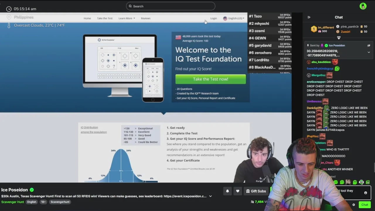Select the second green emote in quick emotes
Screen dimensions: 375x211
(342, 182)
